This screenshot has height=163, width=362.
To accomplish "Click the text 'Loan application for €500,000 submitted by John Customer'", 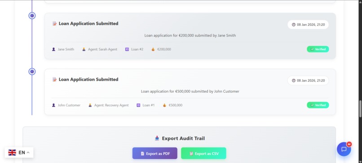I will click(x=190, y=91).
